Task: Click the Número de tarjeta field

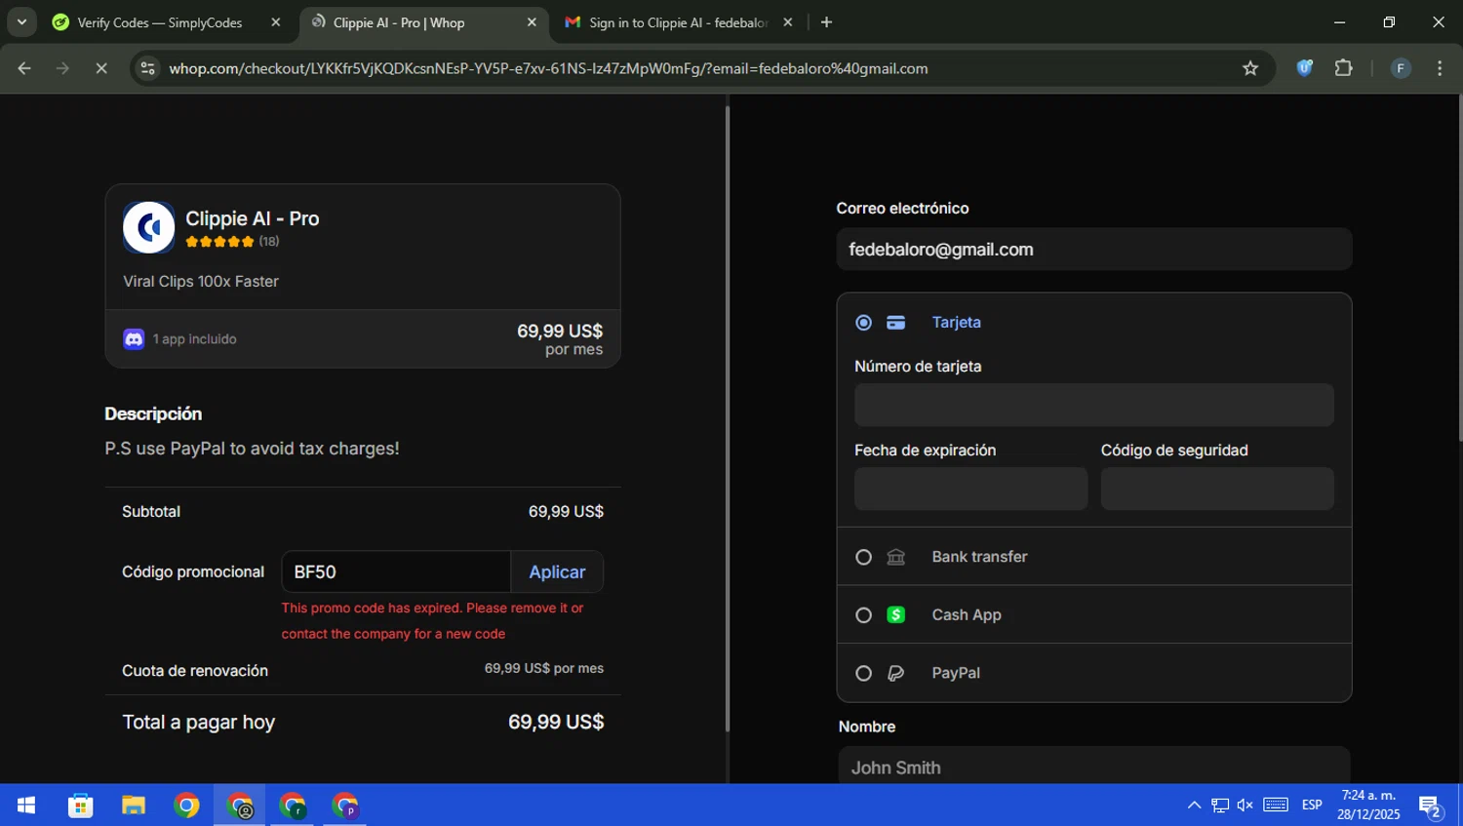Action: (1093, 405)
